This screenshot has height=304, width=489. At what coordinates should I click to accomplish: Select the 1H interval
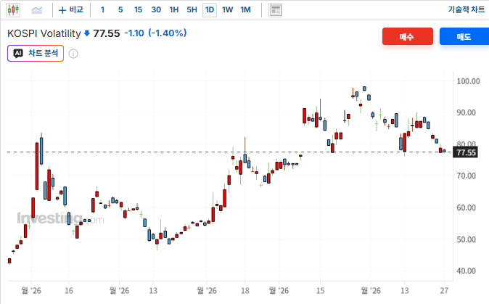174,10
